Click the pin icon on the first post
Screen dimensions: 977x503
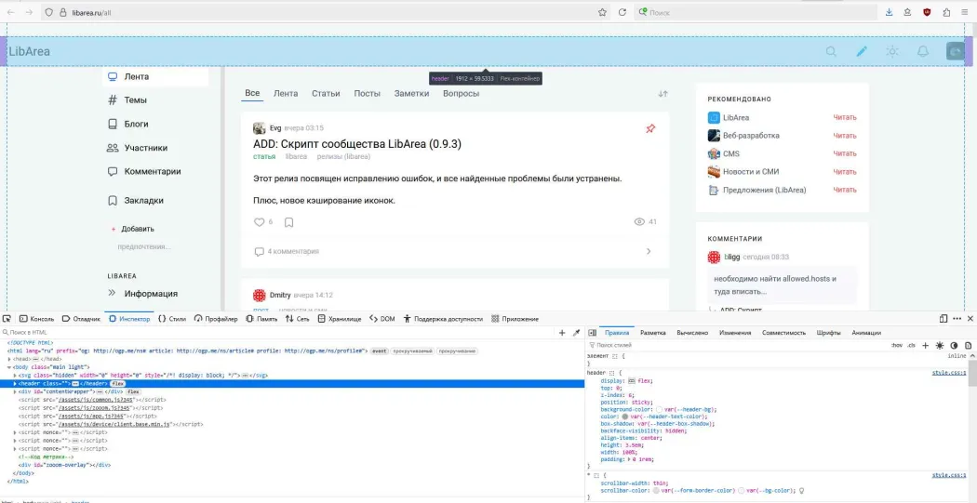(650, 128)
